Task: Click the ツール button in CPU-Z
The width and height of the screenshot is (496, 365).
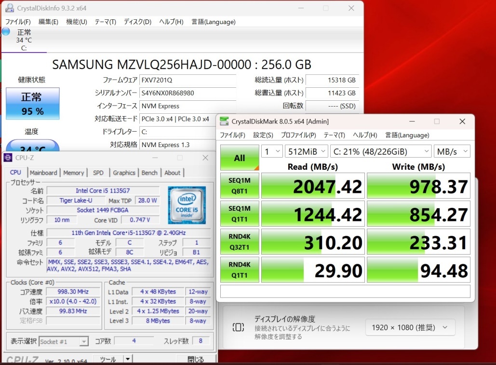Action: (x=108, y=359)
